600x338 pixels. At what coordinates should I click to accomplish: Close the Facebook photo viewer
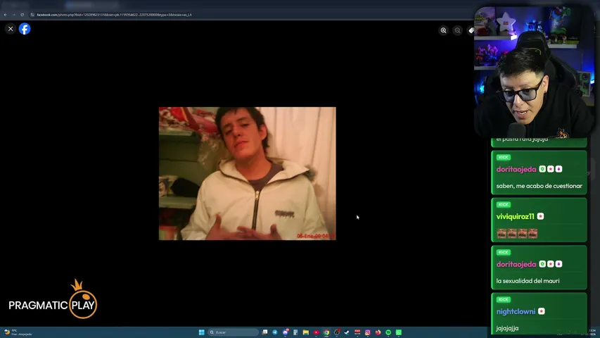click(11, 29)
